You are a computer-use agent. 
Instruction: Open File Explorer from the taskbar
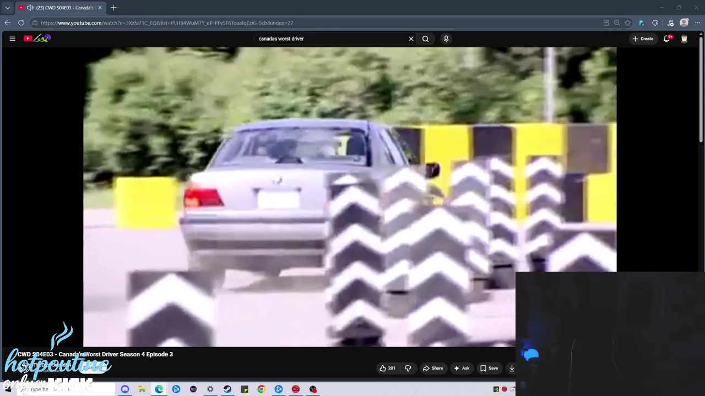[x=142, y=389]
